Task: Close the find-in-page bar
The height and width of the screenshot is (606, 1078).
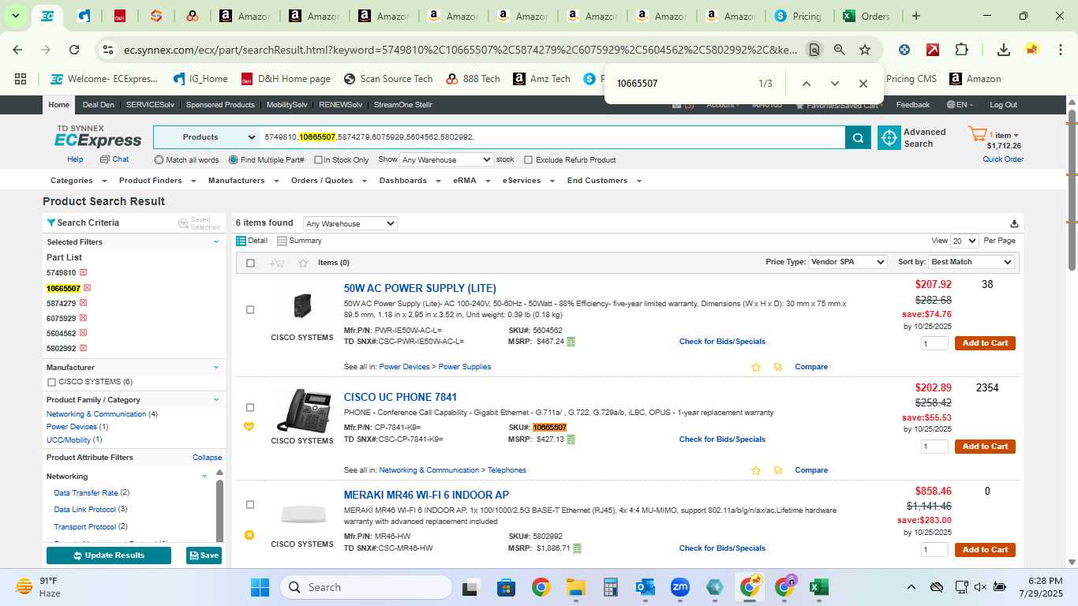Action: click(863, 84)
